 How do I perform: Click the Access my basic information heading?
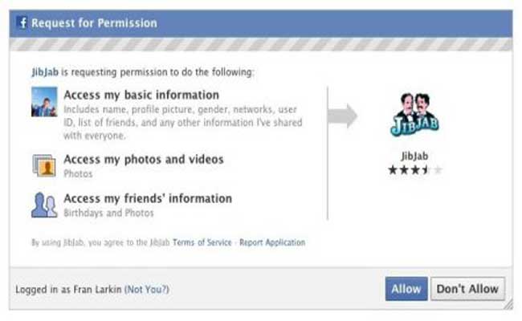click(x=141, y=95)
